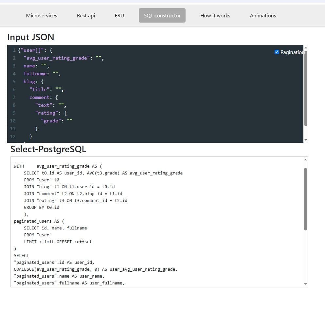The width and height of the screenshot is (325, 309).
Task: Click the comment: { line in editor
Action: click(x=44, y=98)
